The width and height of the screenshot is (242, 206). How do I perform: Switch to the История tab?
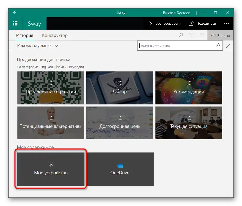click(x=25, y=36)
